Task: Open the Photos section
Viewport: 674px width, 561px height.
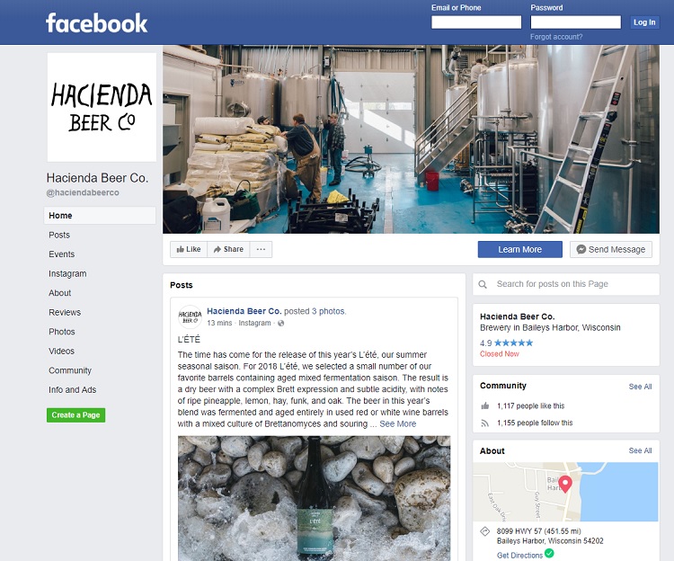Action: pyautogui.click(x=62, y=332)
